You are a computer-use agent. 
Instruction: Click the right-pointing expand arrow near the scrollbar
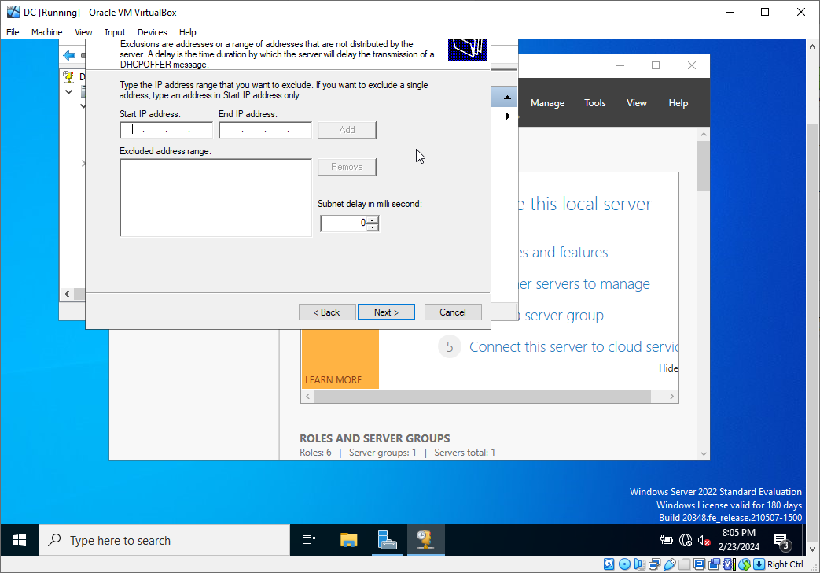(507, 115)
